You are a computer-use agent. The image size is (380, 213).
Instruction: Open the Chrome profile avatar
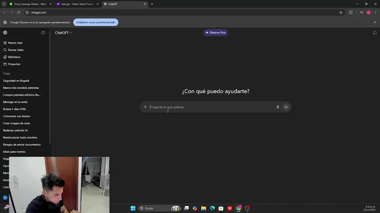(368, 12)
